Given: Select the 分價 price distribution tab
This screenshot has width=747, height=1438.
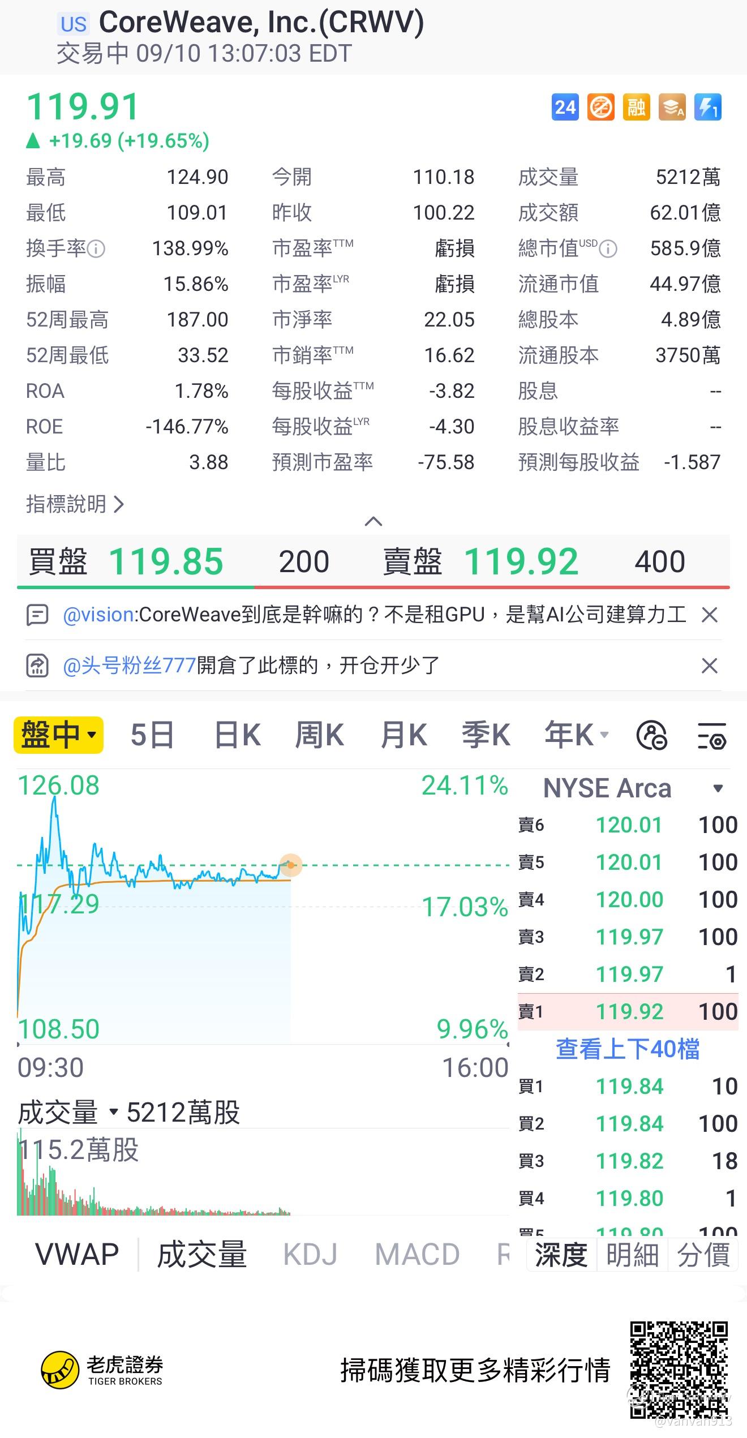Looking at the screenshot, I should [x=703, y=1255].
